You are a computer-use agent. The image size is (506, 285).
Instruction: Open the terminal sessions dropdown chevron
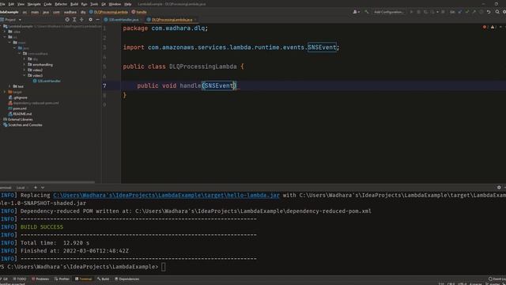click(43, 188)
